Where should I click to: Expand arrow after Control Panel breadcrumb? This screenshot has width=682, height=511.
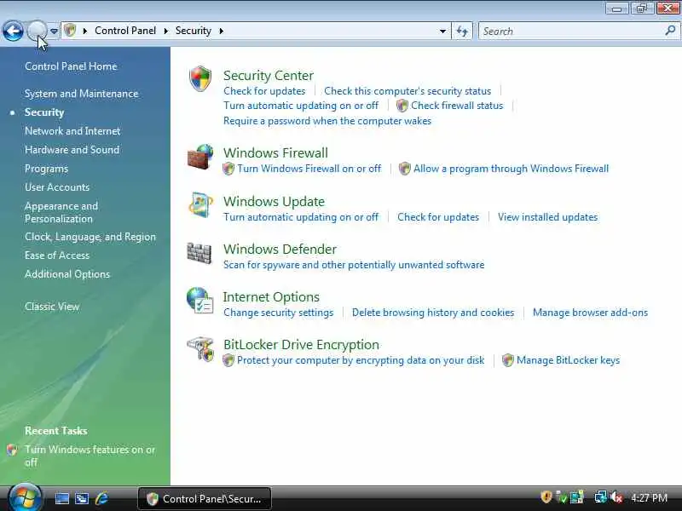tap(165, 31)
